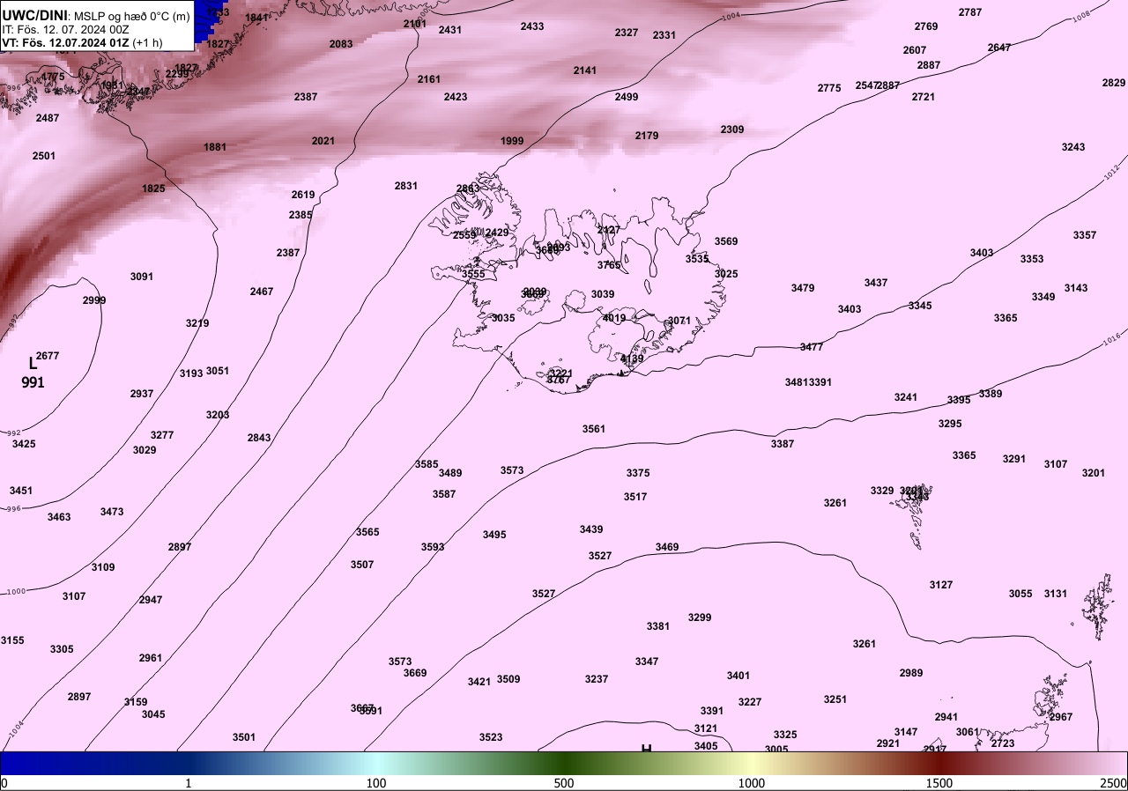Image resolution: width=1128 pixels, height=791 pixels.
Task: Click the 4019 height value over Iceland
Action: [614, 318]
